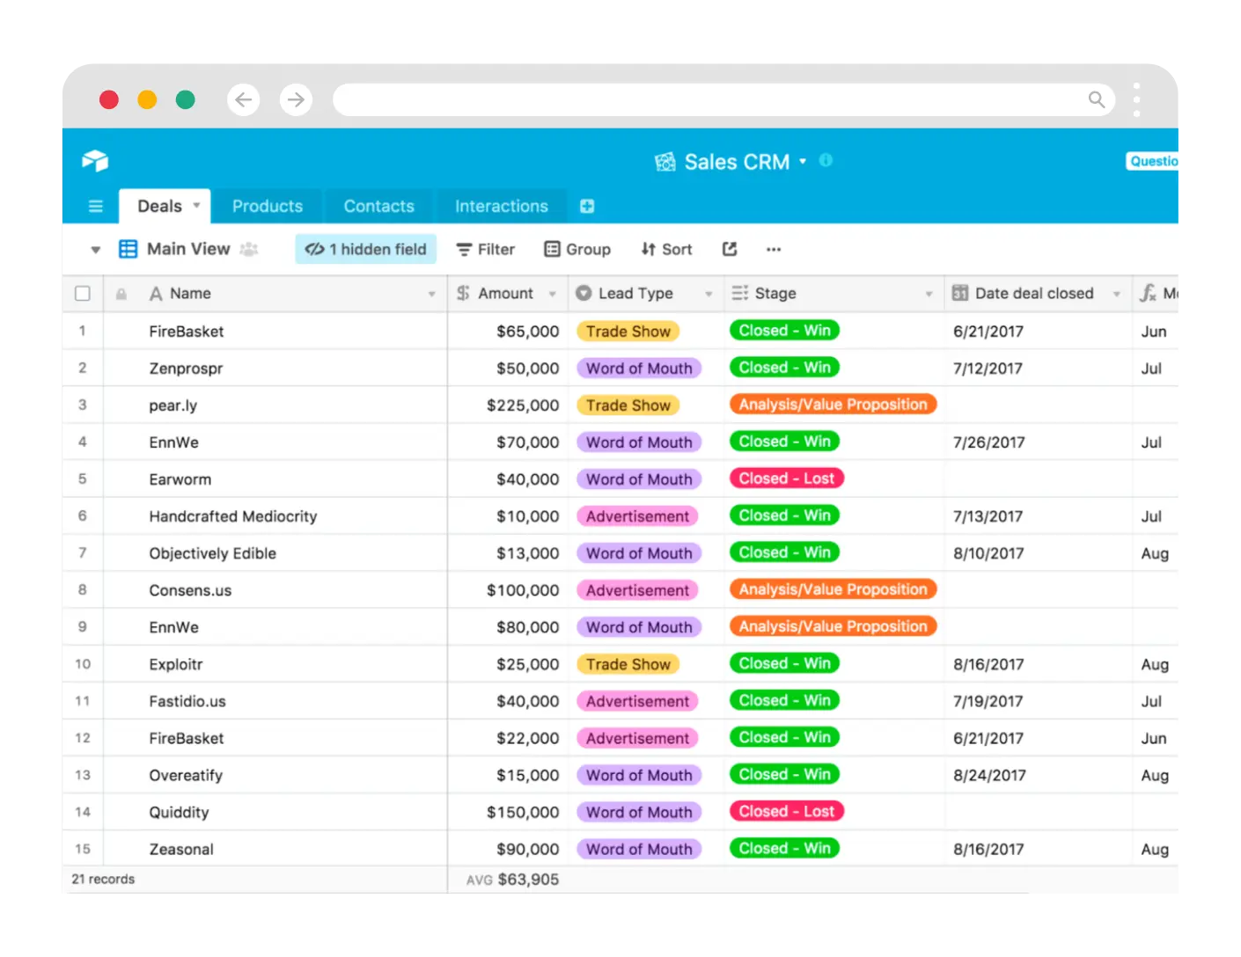1241x957 pixels.
Task: Switch to the Products tab
Action: [x=268, y=206]
